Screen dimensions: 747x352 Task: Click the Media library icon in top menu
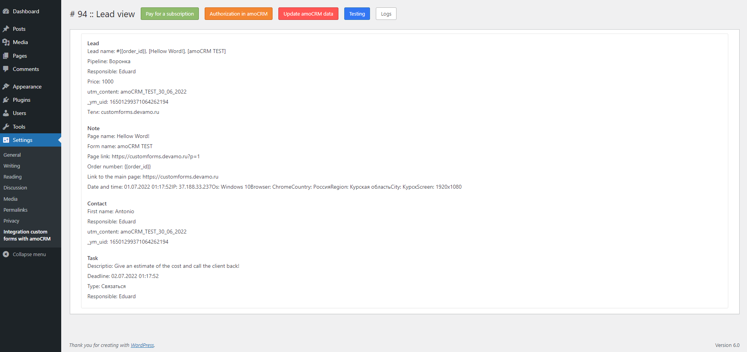click(x=6, y=42)
